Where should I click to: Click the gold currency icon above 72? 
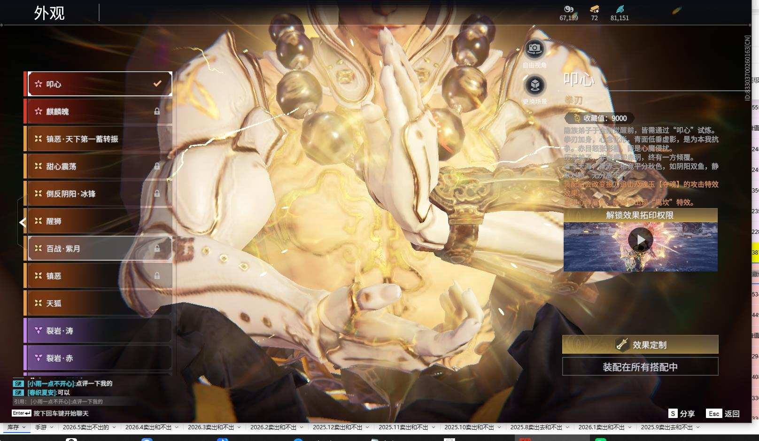coord(595,9)
